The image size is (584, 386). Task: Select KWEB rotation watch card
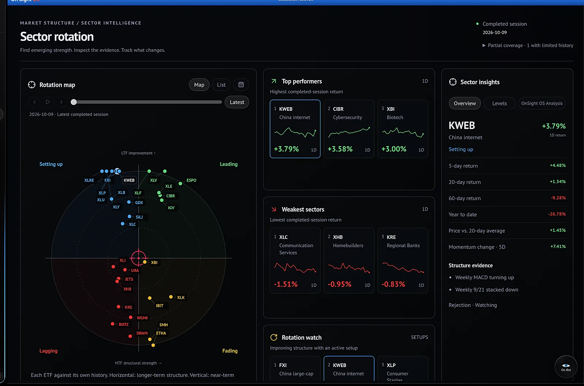point(349,369)
